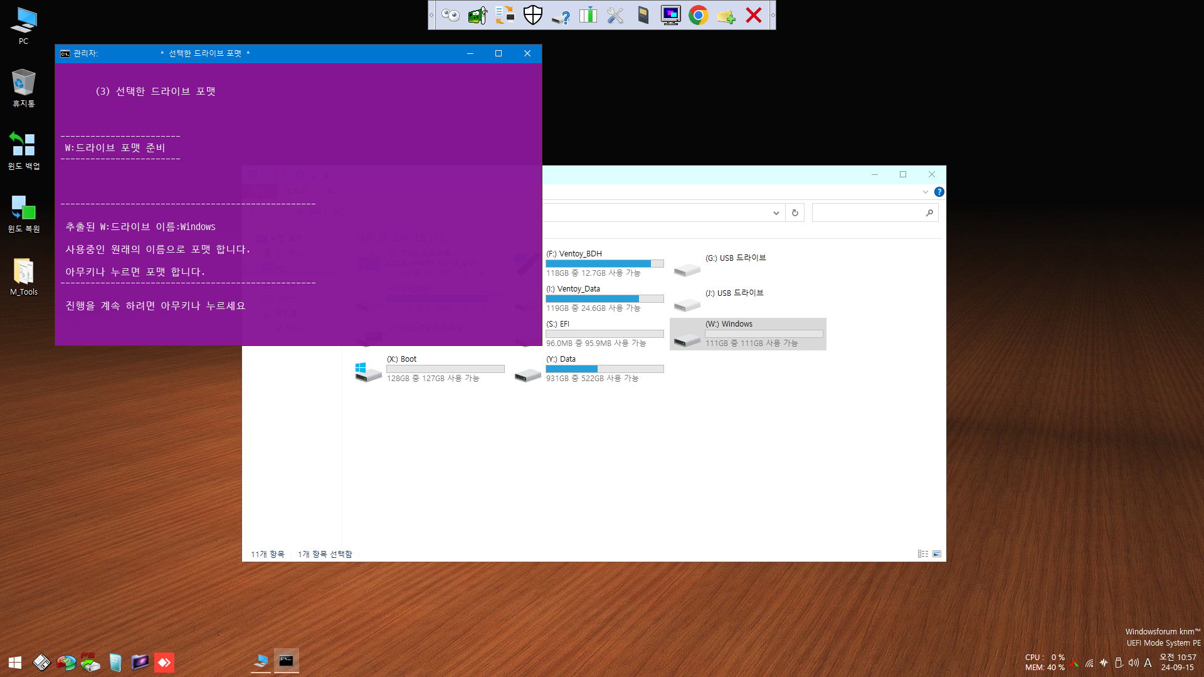Viewport: 1204px width, 677px height.
Task: Switch Explorer to details view icon
Action: tap(923, 554)
